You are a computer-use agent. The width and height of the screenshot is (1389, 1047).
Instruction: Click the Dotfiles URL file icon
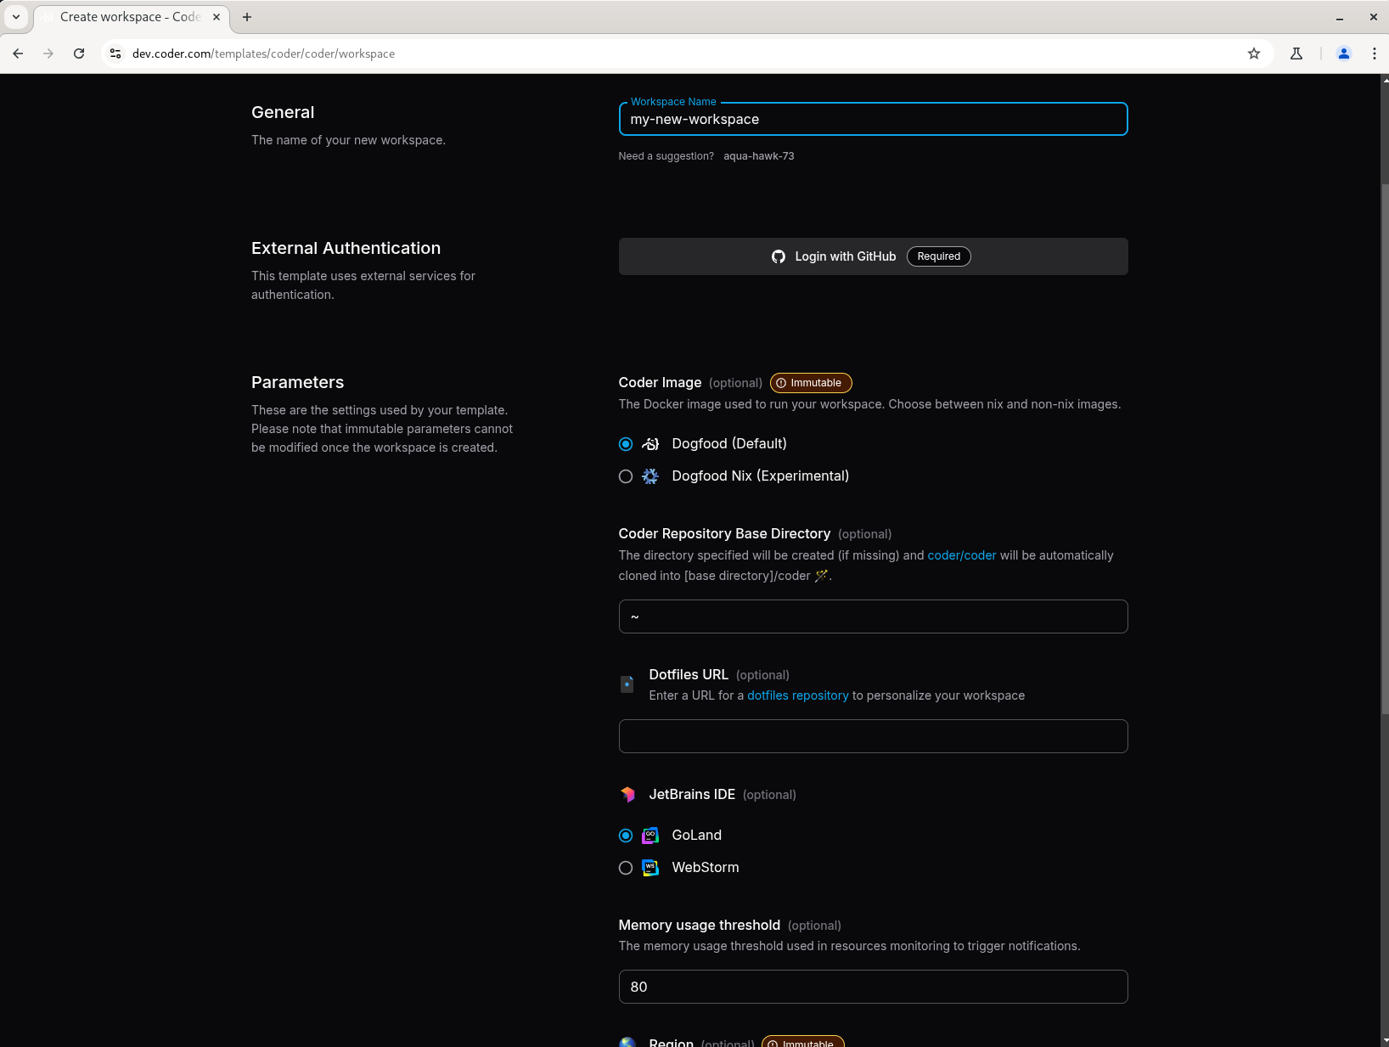coord(627,684)
